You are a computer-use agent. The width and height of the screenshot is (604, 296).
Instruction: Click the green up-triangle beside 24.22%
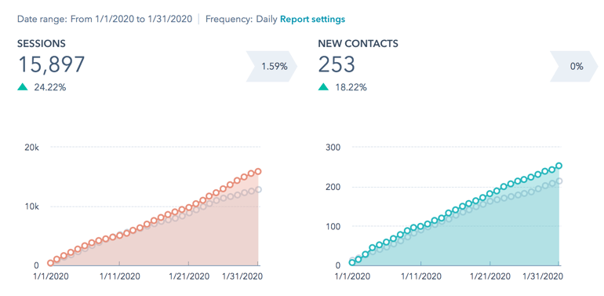point(23,87)
